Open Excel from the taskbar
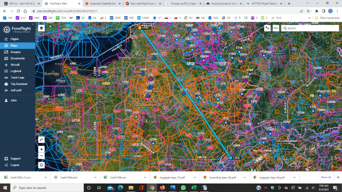Screen dimensions: 342x192 click(x=194, y=187)
